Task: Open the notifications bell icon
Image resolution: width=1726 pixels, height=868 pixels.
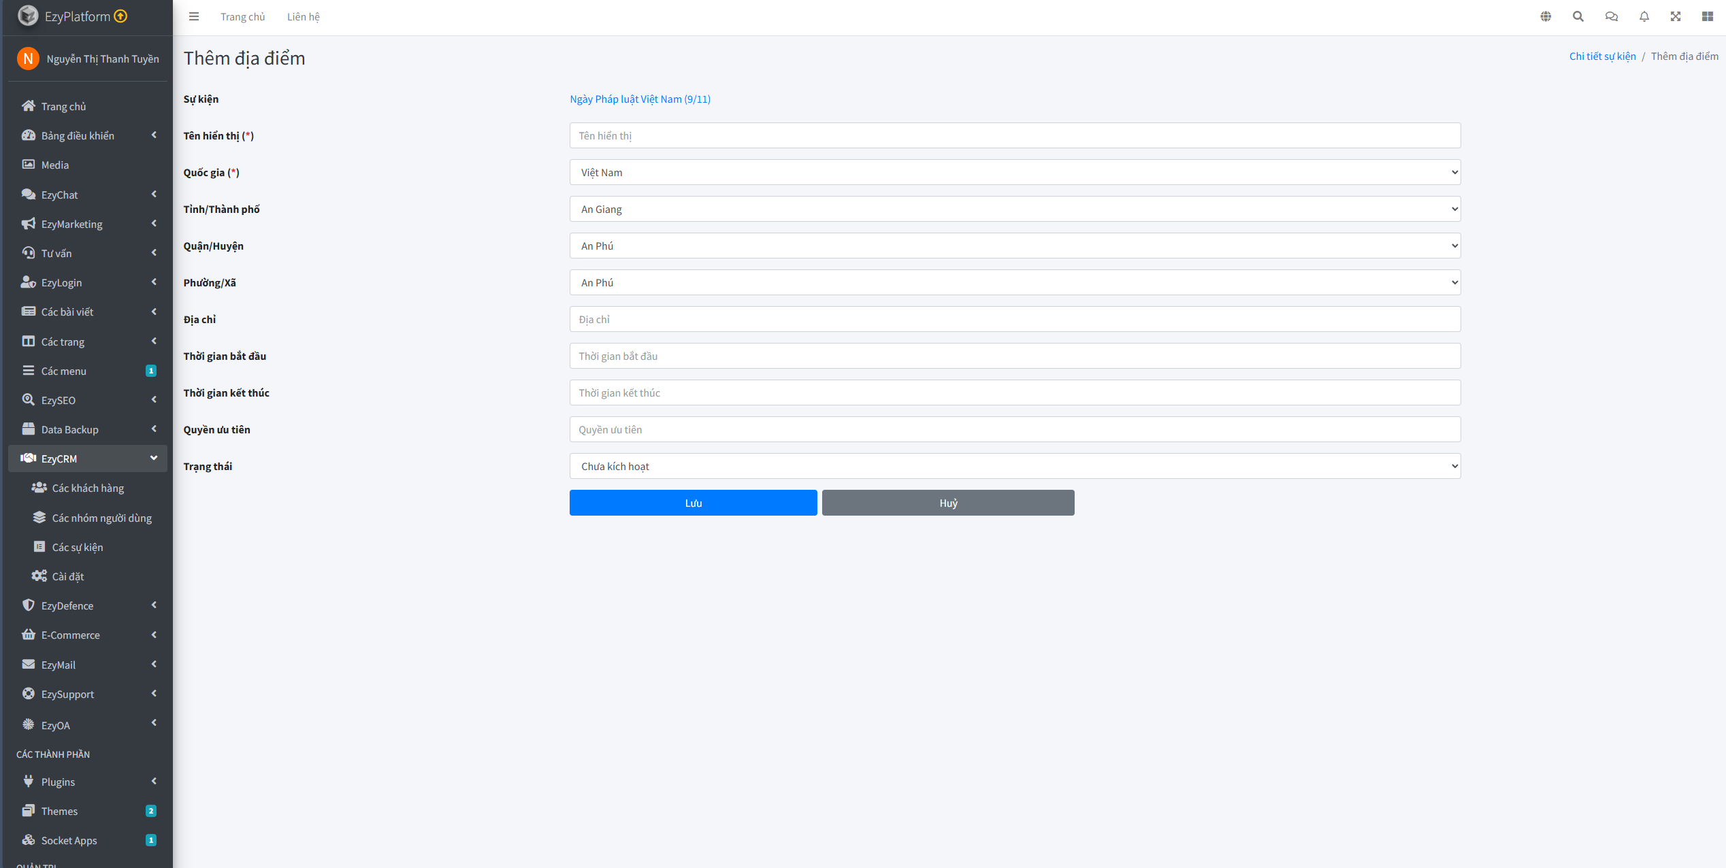Action: pos(1644,16)
